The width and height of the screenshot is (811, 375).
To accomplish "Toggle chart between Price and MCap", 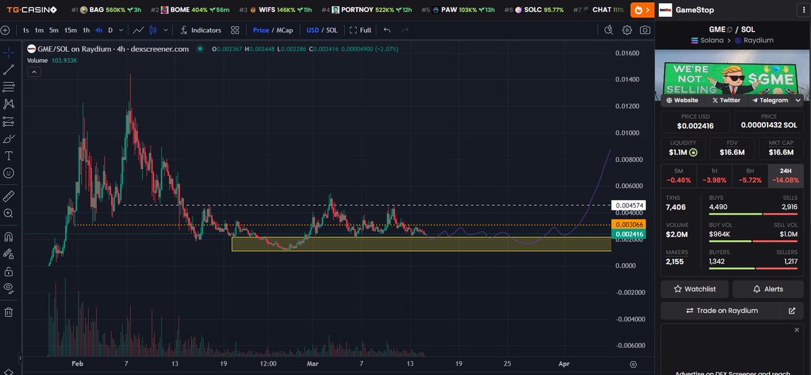I will pos(272,30).
